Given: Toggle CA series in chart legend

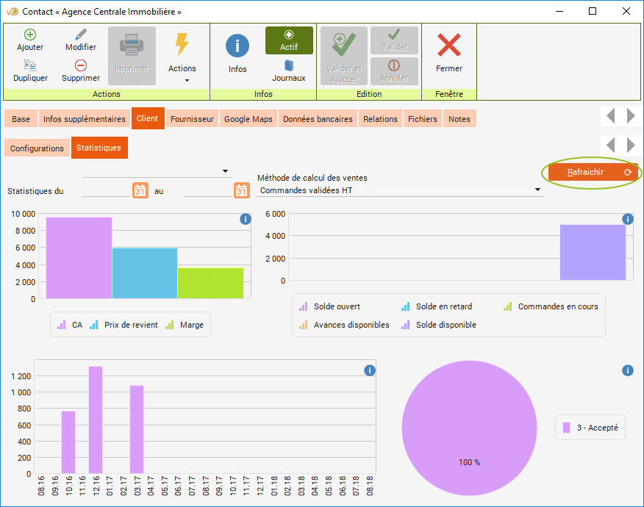Looking at the screenshot, I should tap(70, 325).
